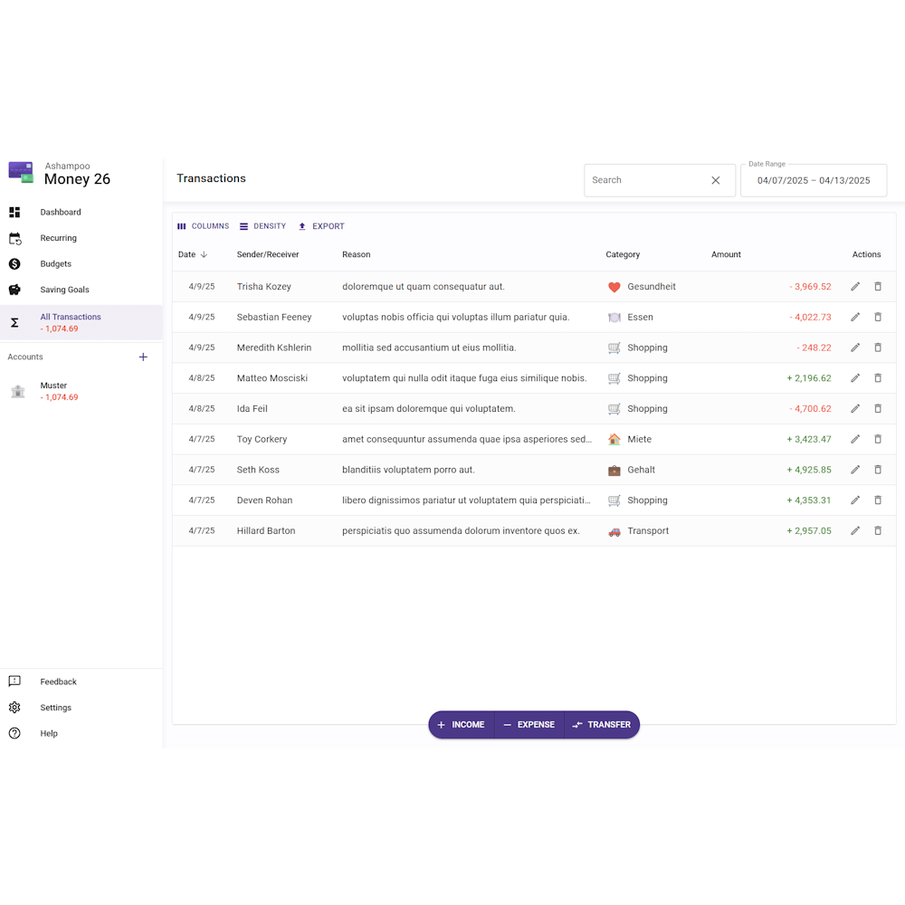Open the Export options menu
The height and width of the screenshot is (905, 905).
(x=321, y=226)
